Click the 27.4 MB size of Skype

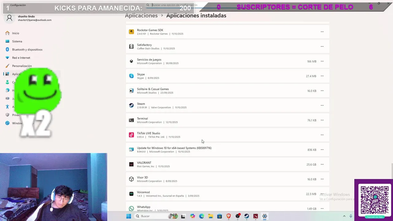(311, 76)
